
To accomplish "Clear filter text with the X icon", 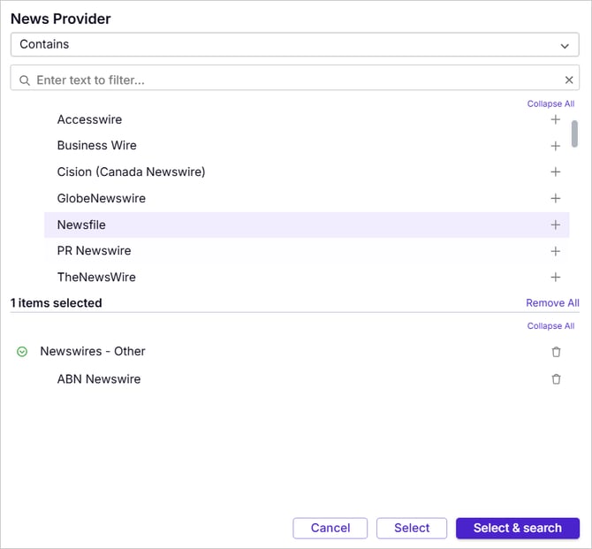I will 569,80.
